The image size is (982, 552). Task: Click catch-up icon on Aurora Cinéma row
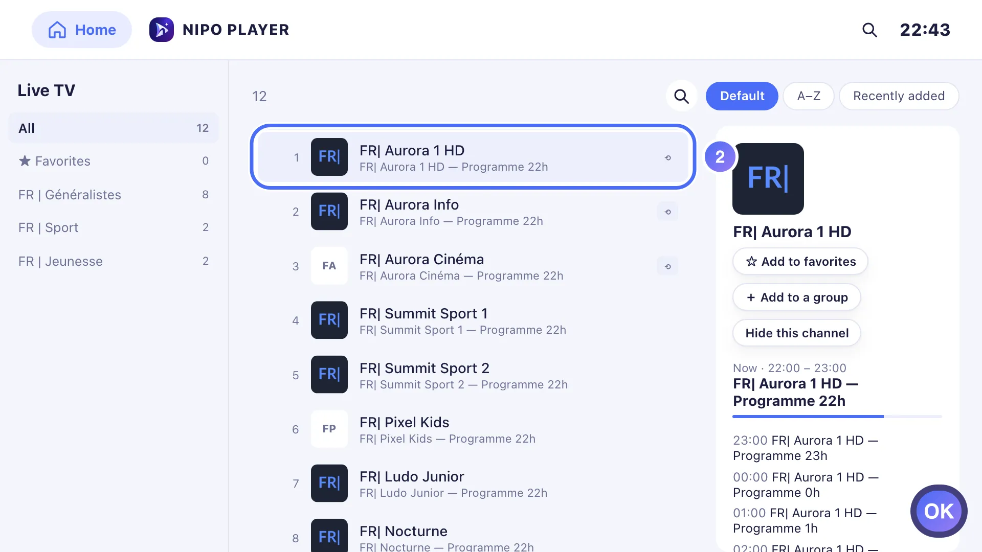667,266
